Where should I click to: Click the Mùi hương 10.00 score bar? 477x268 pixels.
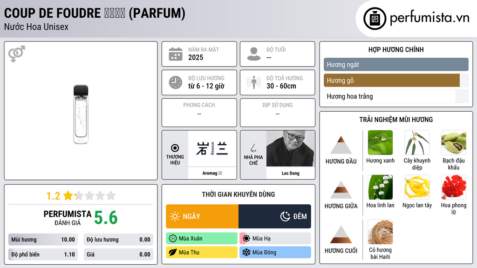[x=43, y=240]
